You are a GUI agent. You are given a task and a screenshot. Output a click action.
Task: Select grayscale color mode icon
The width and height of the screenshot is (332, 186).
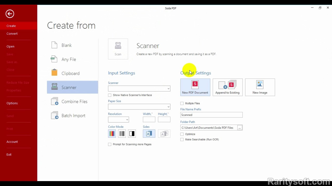pyautogui.click(x=122, y=134)
